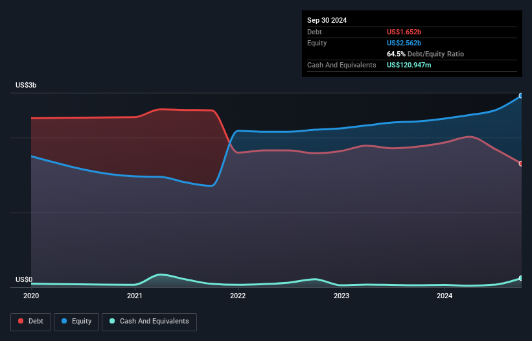Click the 2022 x-axis label
The image size is (532, 341).
(238, 296)
